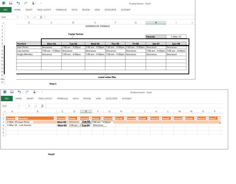Select the Juan Perez cell in the upper sheet
Viewport: 236px width, 184px height.
click(29, 47)
